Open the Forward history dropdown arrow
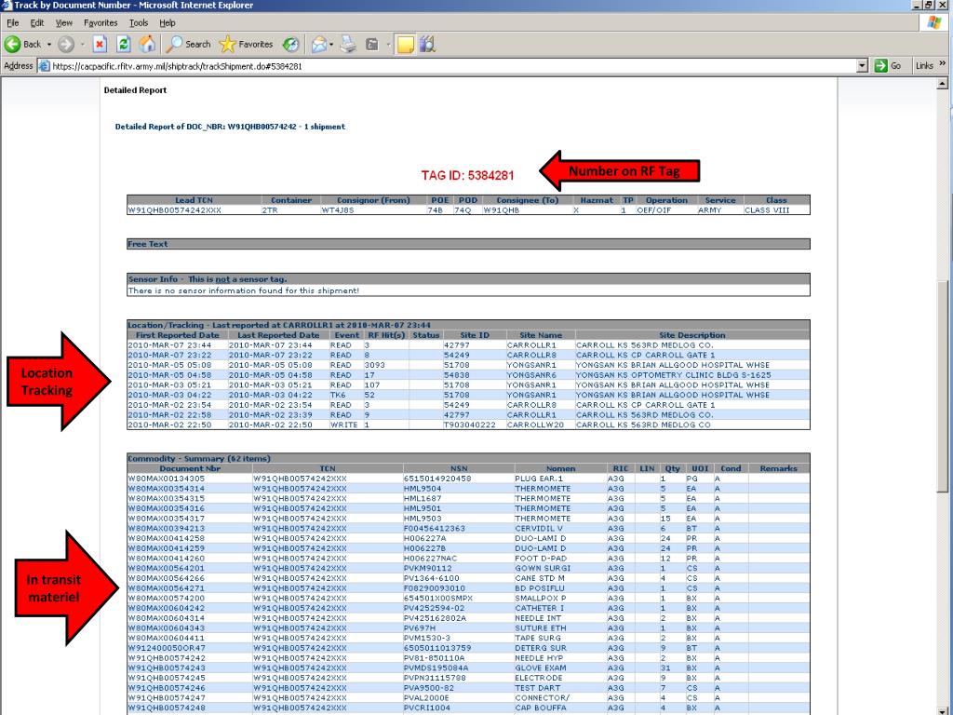The height and width of the screenshot is (715, 953). tap(83, 45)
